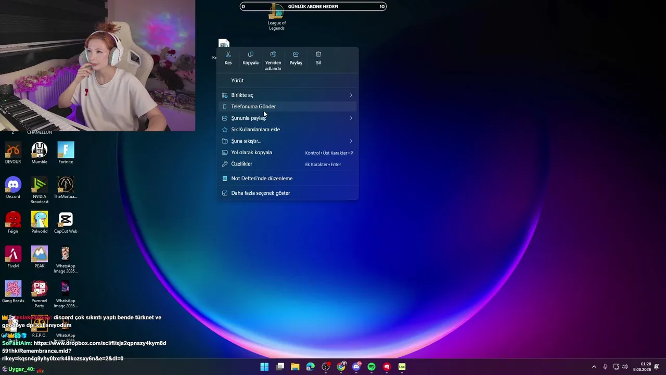
Task: Select the FiveM desktop icon
Action: coord(13,257)
